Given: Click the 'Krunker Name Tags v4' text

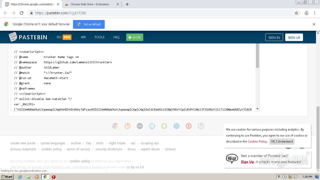Looking at the screenshot, I should tap(61, 57).
